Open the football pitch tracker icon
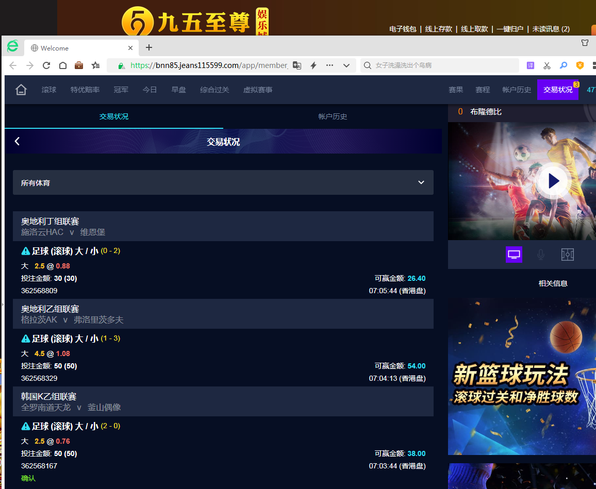 [x=567, y=254]
